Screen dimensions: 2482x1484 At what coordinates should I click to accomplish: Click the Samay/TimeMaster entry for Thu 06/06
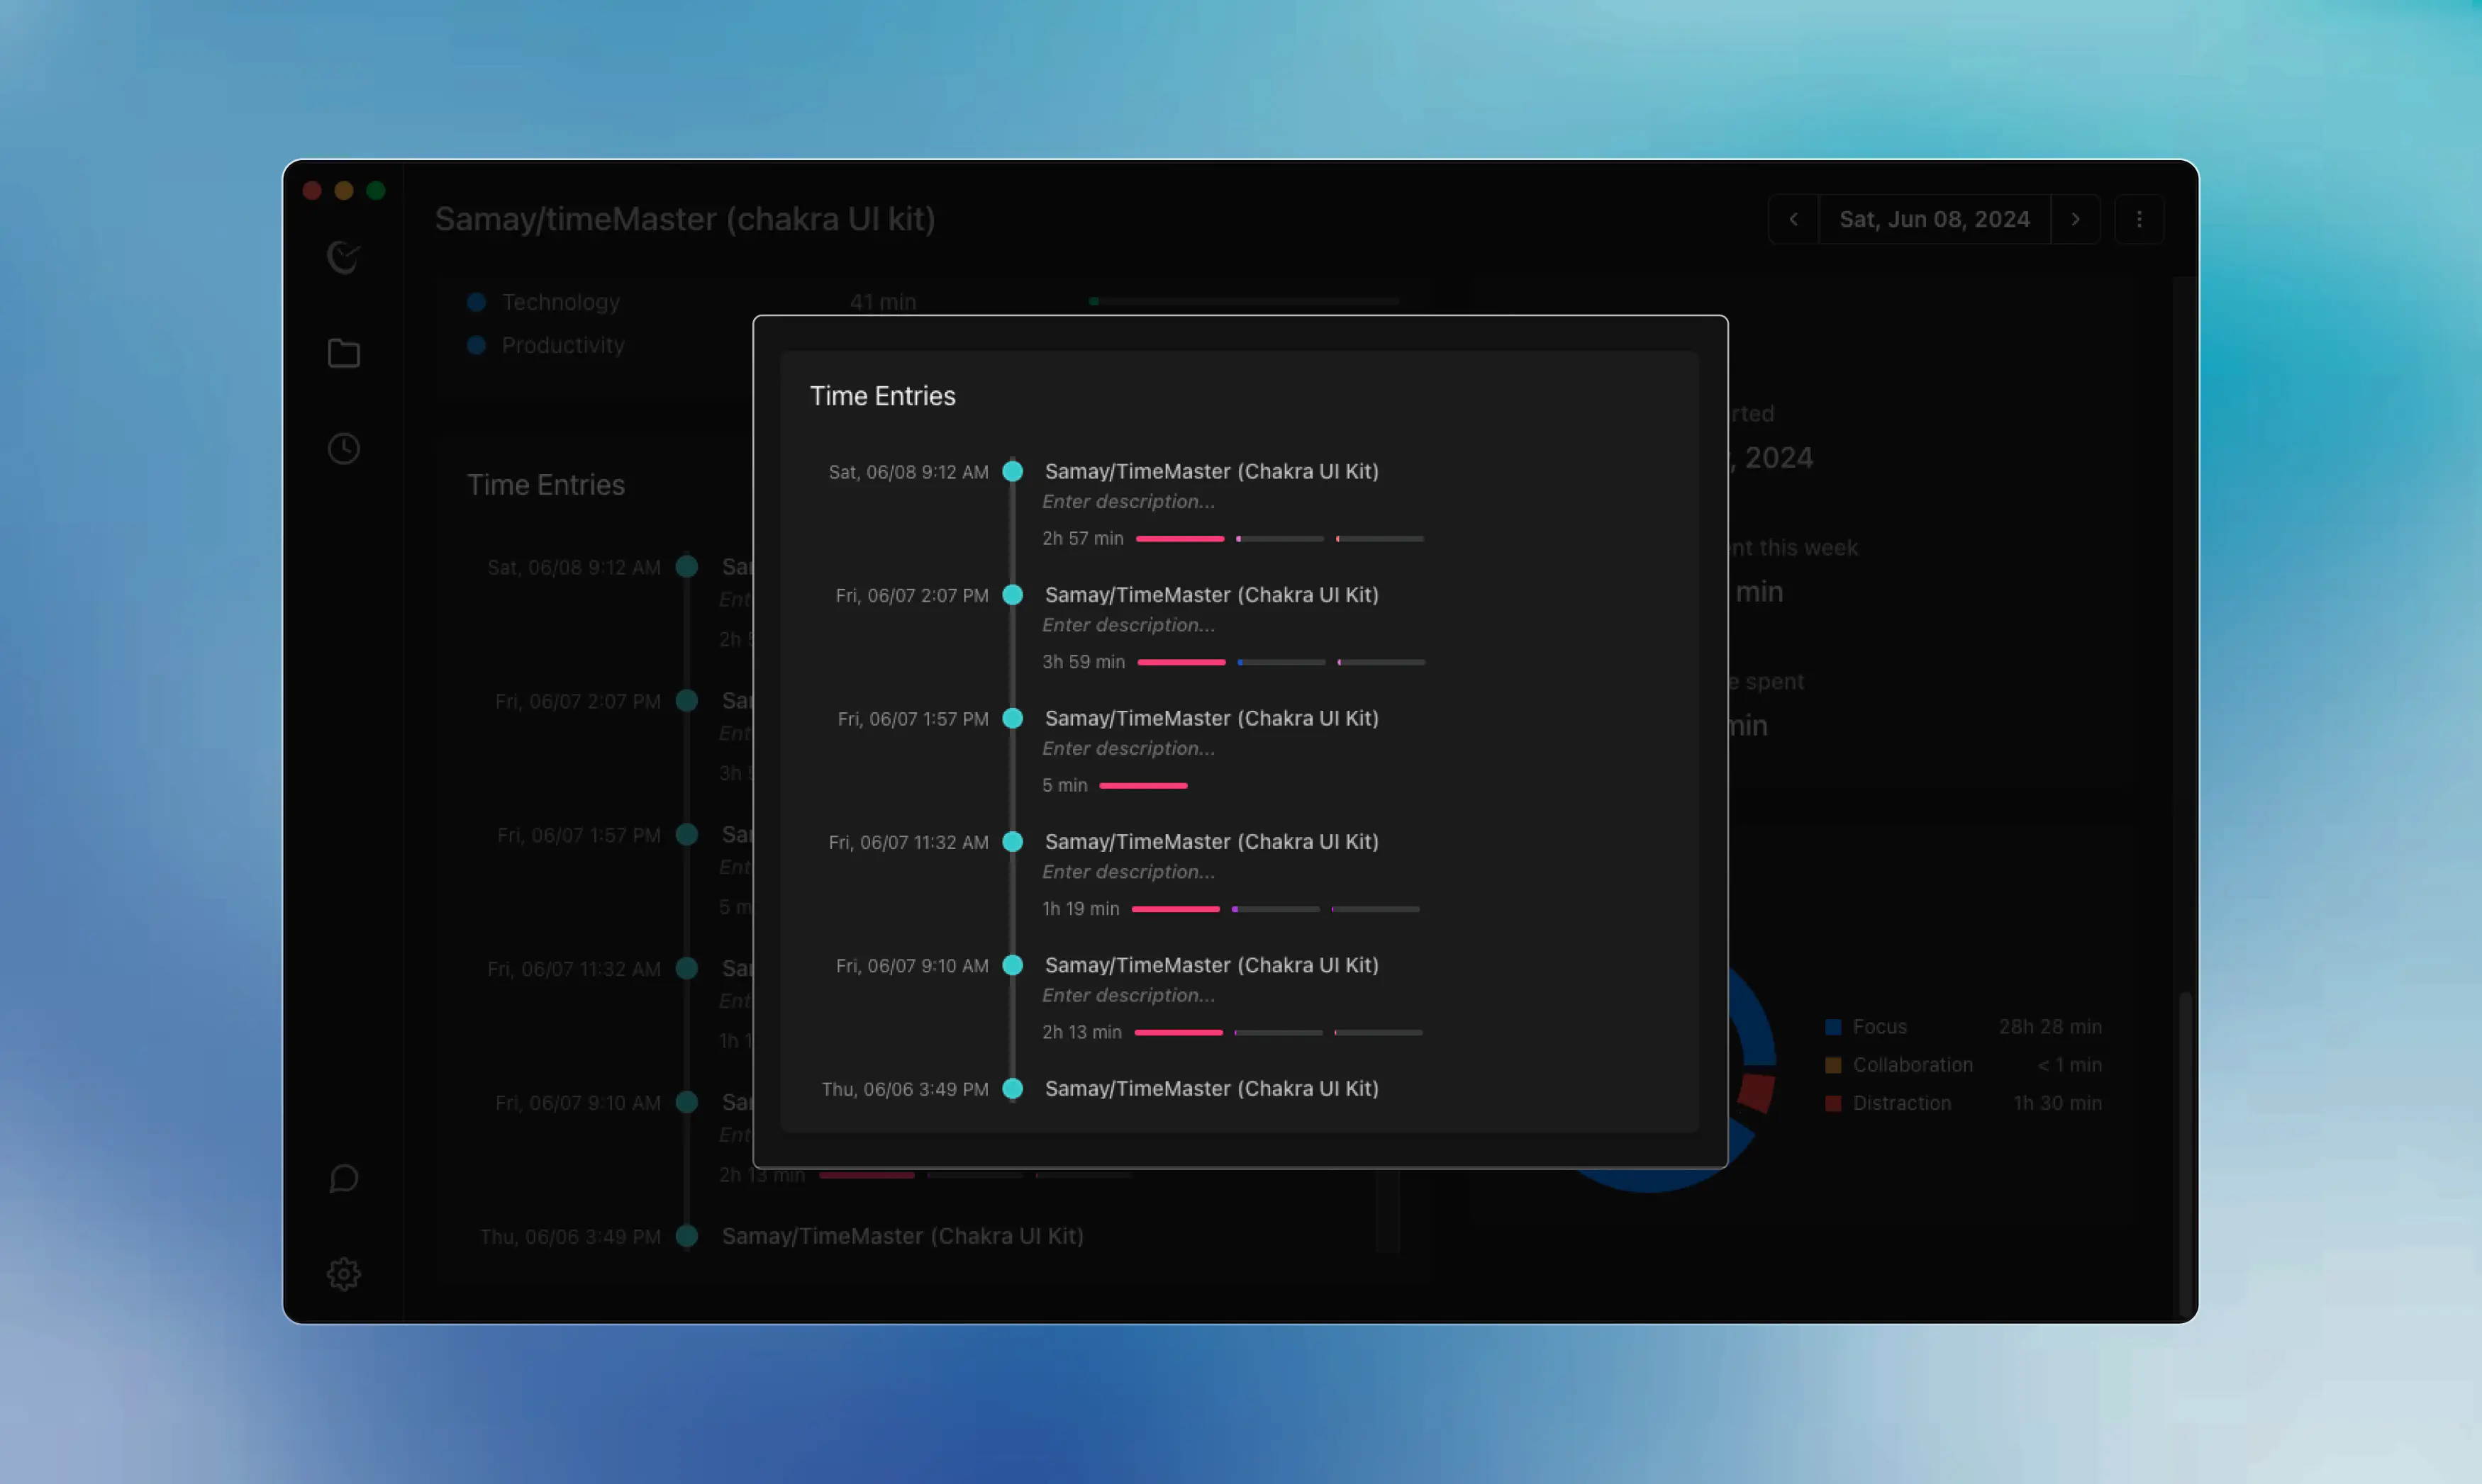(x=1211, y=1086)
